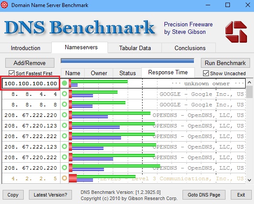This screenshot has height=204, width=254.
Task: Click scrollbar up arrow in server list
Action: tap(250, 82)
